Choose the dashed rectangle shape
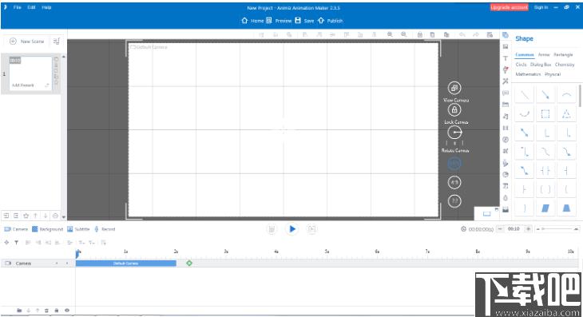583x317 pixels. [545, 113]
